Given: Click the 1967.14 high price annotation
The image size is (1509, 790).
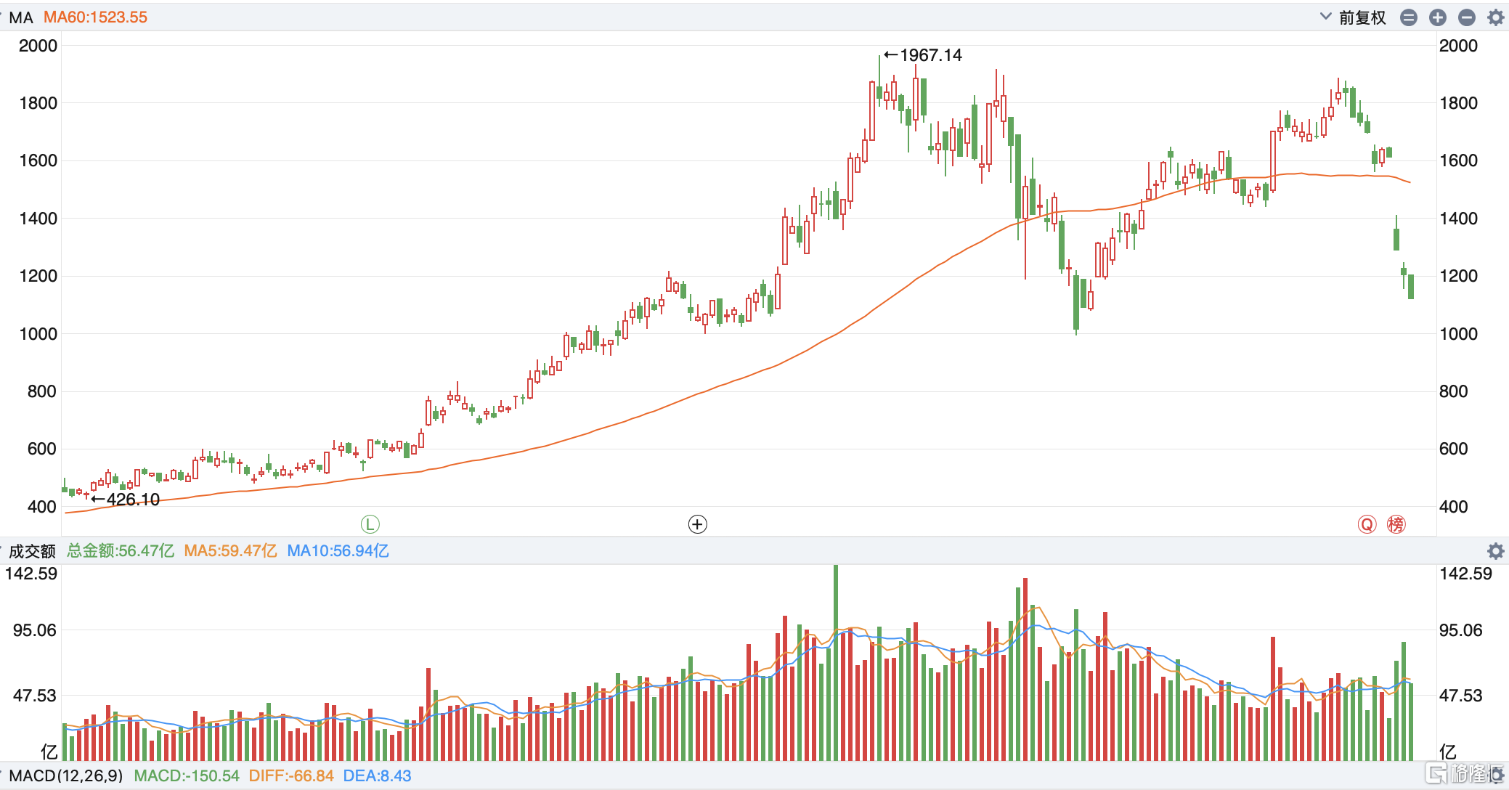Looking at the screenshot, I should pyautogui.click(x=923, y=55).
